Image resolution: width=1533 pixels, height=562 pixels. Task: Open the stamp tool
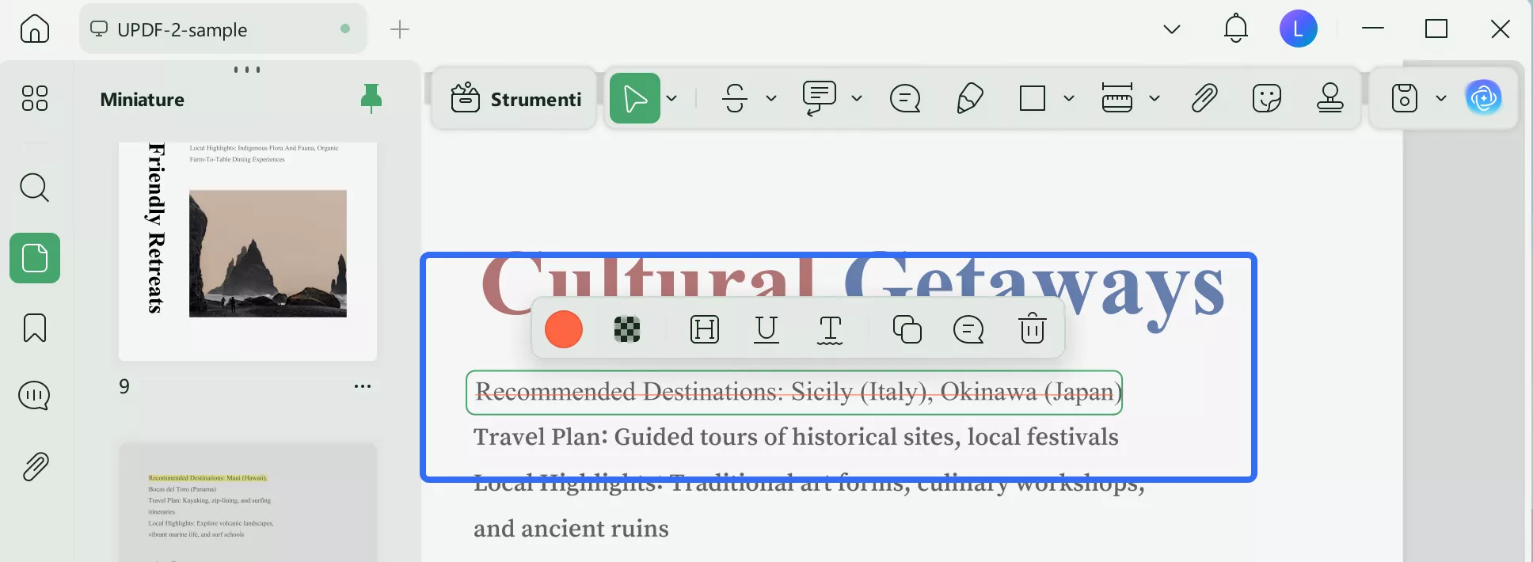1330,98
